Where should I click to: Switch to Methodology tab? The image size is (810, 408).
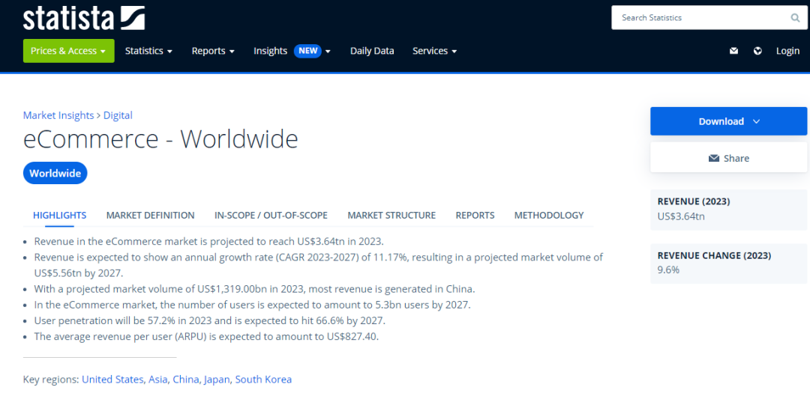pyautogui.click(x=548, y=215)
